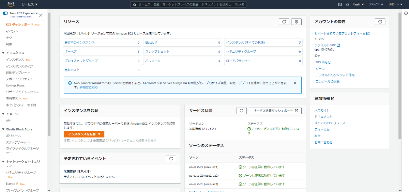This screenshot has width=409, height=192.
Task: Open キャパシティーの予約 in sidebar
Action: click(x=21, y=105)
